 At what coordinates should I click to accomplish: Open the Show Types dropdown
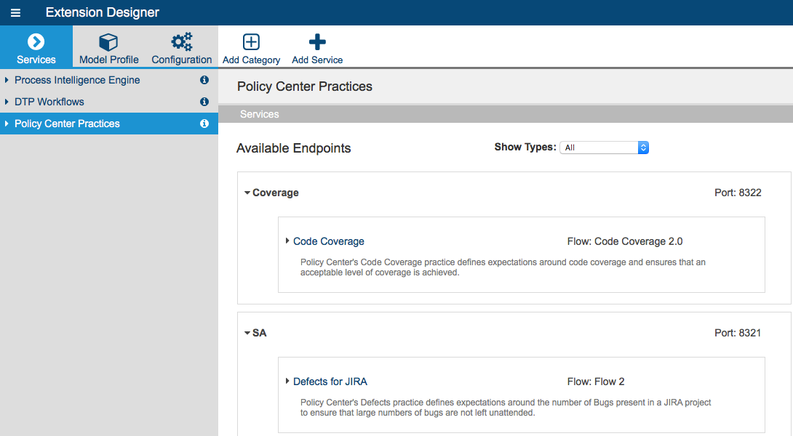[x=604, y=148]
